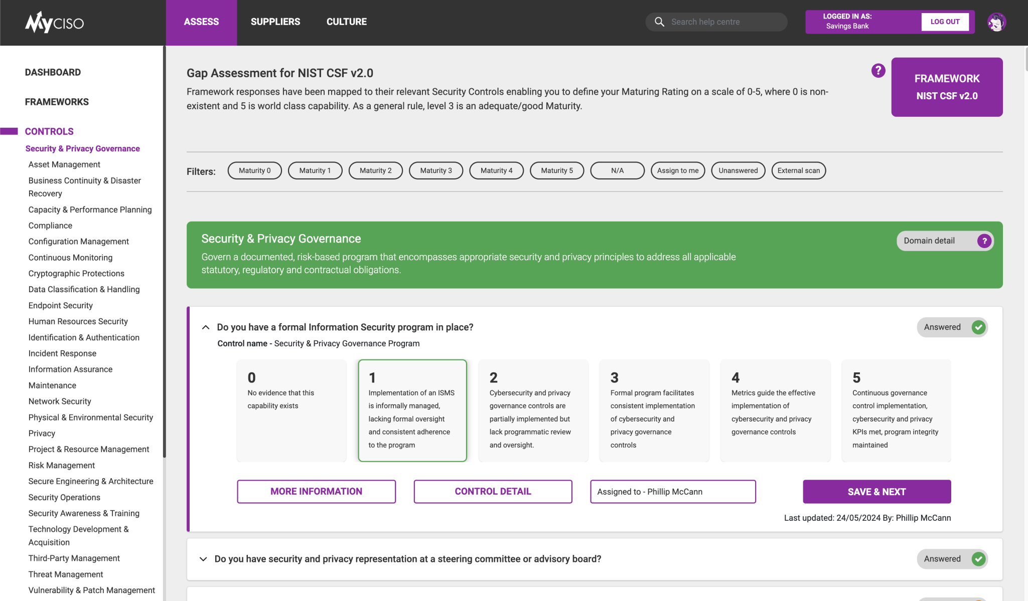Open the user avatar profile
This screenshot has height=601, width=1028.
click(x=996, y=22)
